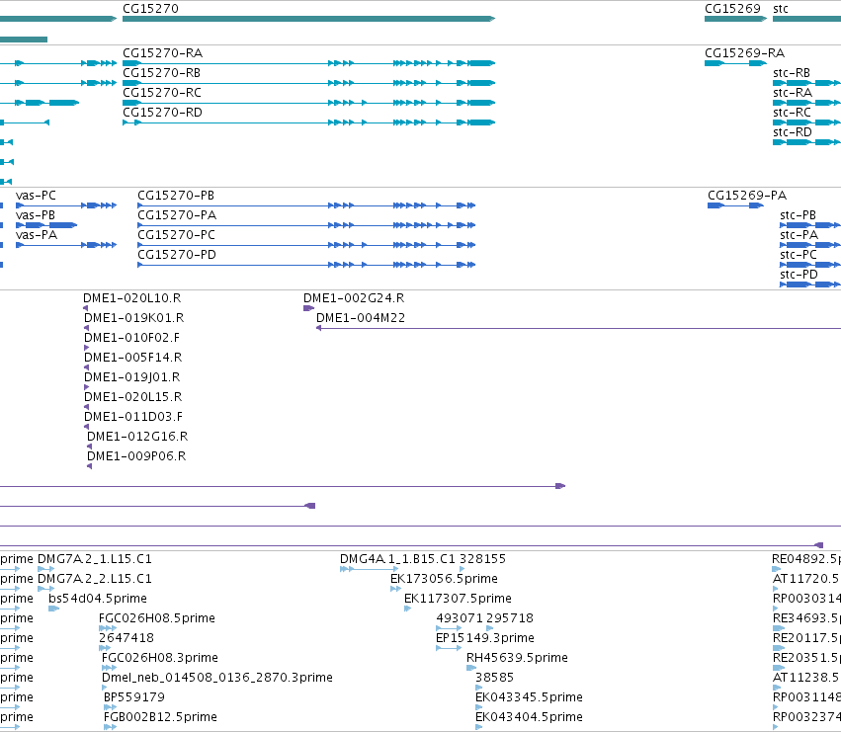Select EST EK043404.5prime
The image size is (841, 732).
pos(478,728)
